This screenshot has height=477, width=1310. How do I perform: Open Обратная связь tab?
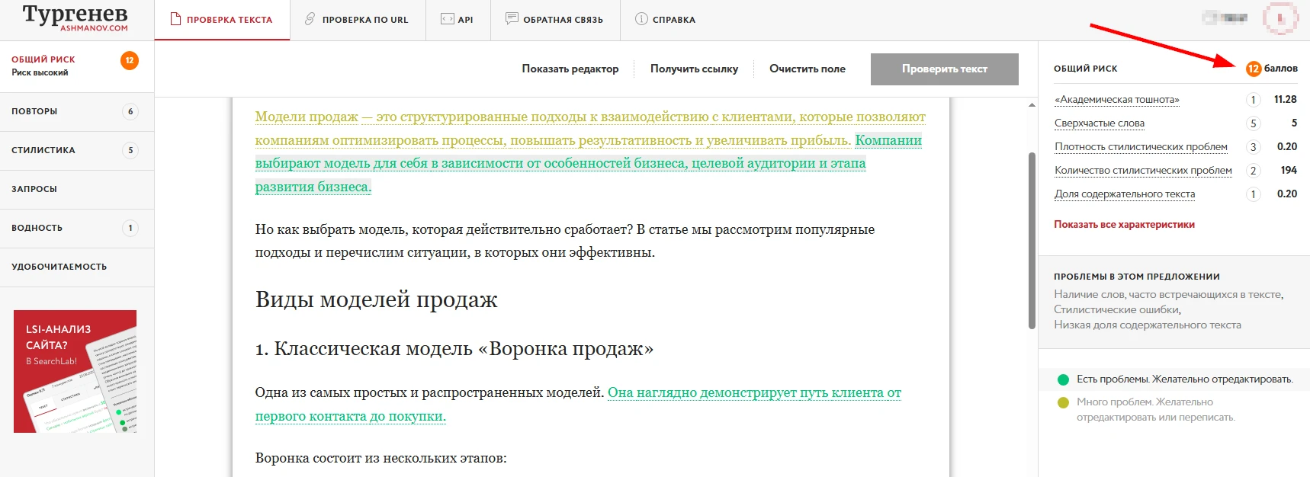554,20
